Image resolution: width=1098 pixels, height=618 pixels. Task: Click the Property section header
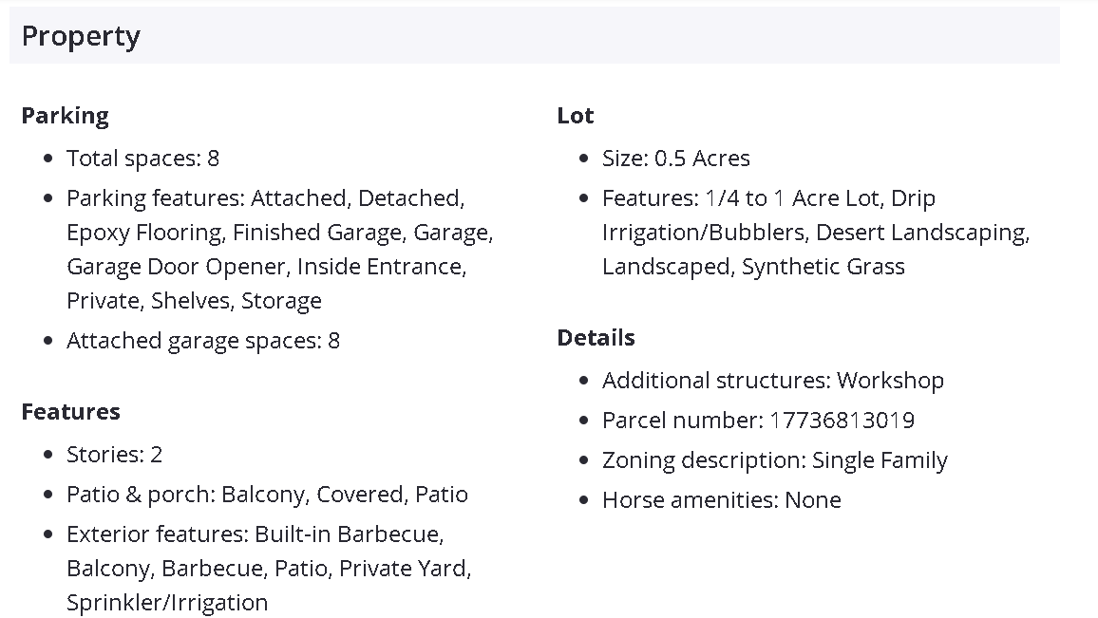(x=81, y=36)
